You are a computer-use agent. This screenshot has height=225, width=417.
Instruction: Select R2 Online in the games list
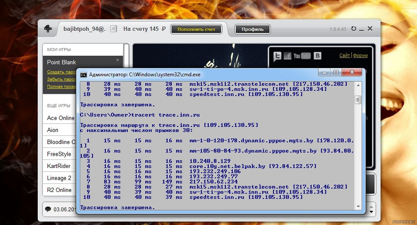(x=59, y=190)
